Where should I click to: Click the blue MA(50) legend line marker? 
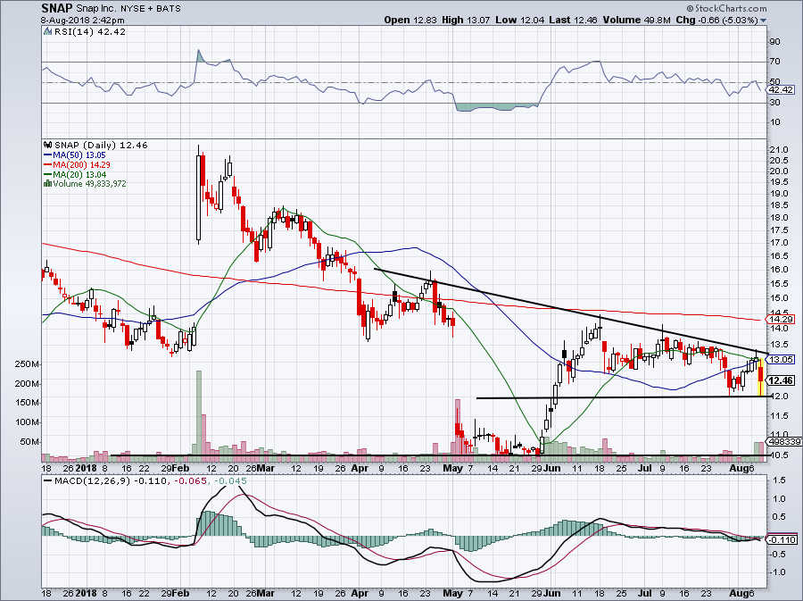point(46,154)
